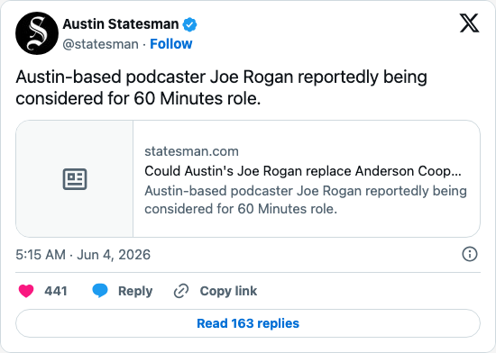Open the Austin Statesman profile avatar

[x=37, y=33]
